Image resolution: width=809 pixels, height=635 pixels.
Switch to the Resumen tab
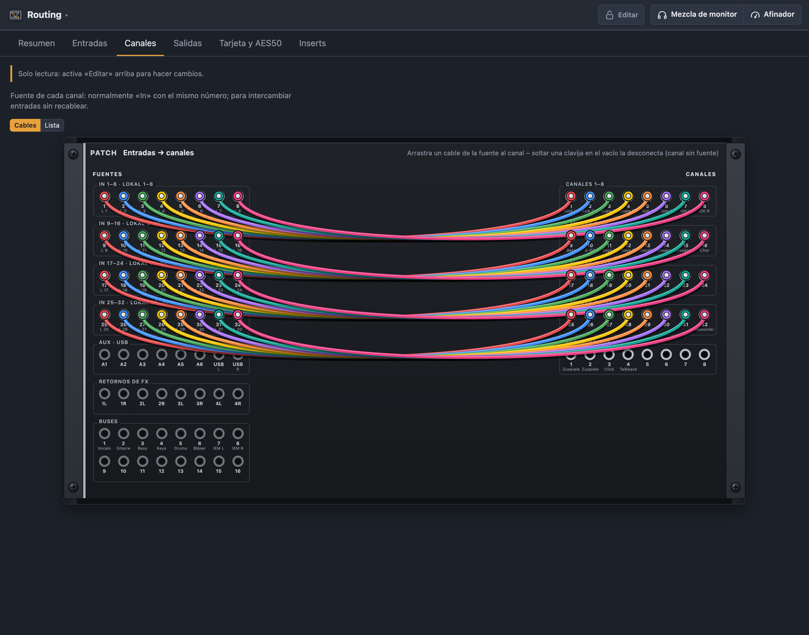pyautogui.click(x=36, y=43)
